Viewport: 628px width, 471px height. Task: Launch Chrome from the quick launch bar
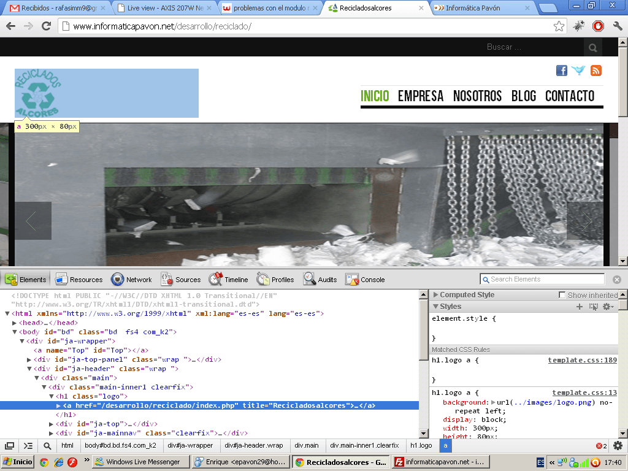pyautogui.click(x=44, y=462)
